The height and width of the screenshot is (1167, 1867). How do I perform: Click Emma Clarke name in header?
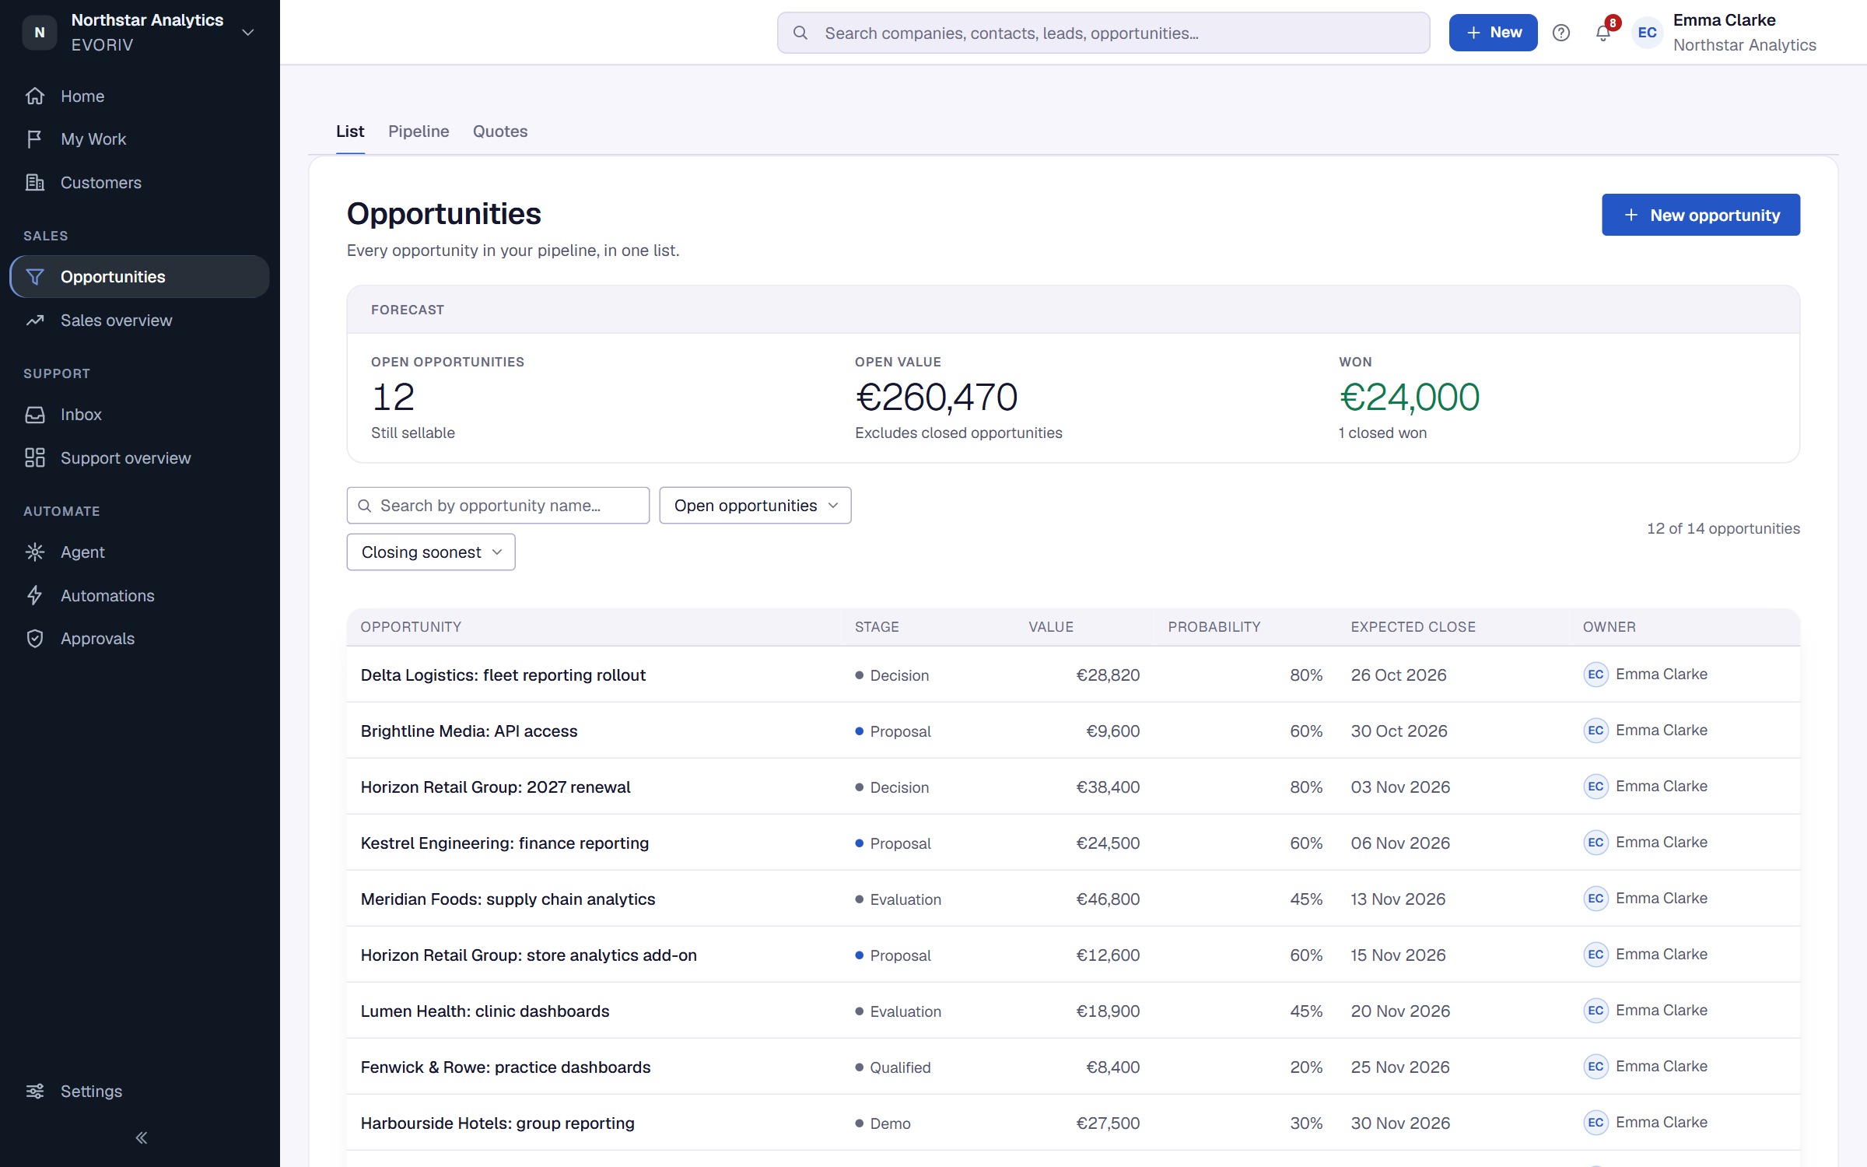[x=1724, y=20]
